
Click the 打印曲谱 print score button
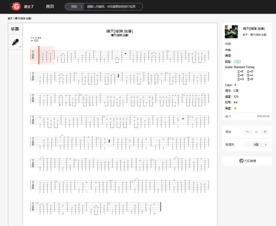pos(250,161)
